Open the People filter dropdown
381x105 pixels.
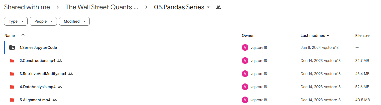click(x=43, y=21)
